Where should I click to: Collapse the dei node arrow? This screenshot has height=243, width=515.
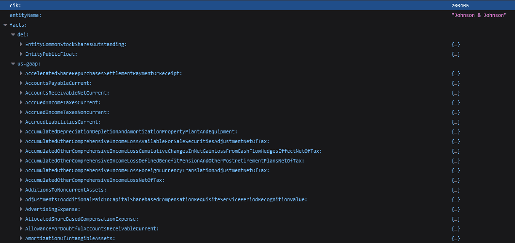pos(13,34)
